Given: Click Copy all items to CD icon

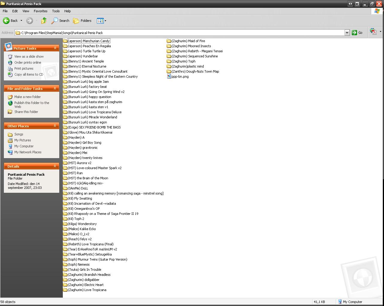Looking at the screenshot, I should (10, 74).
